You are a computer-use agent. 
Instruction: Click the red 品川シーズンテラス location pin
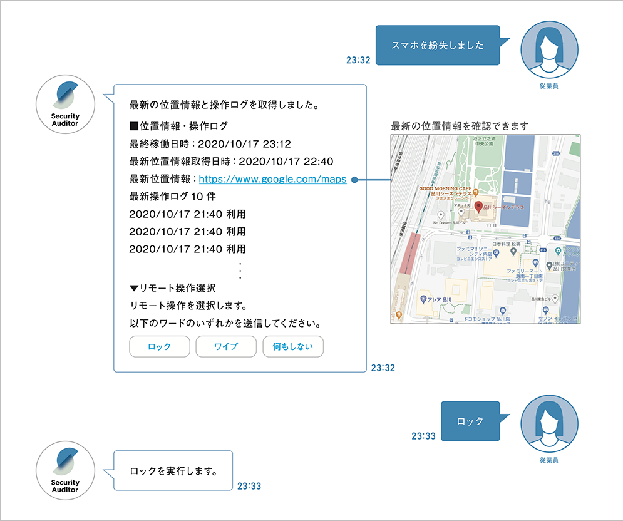click(x=479, y=207)
